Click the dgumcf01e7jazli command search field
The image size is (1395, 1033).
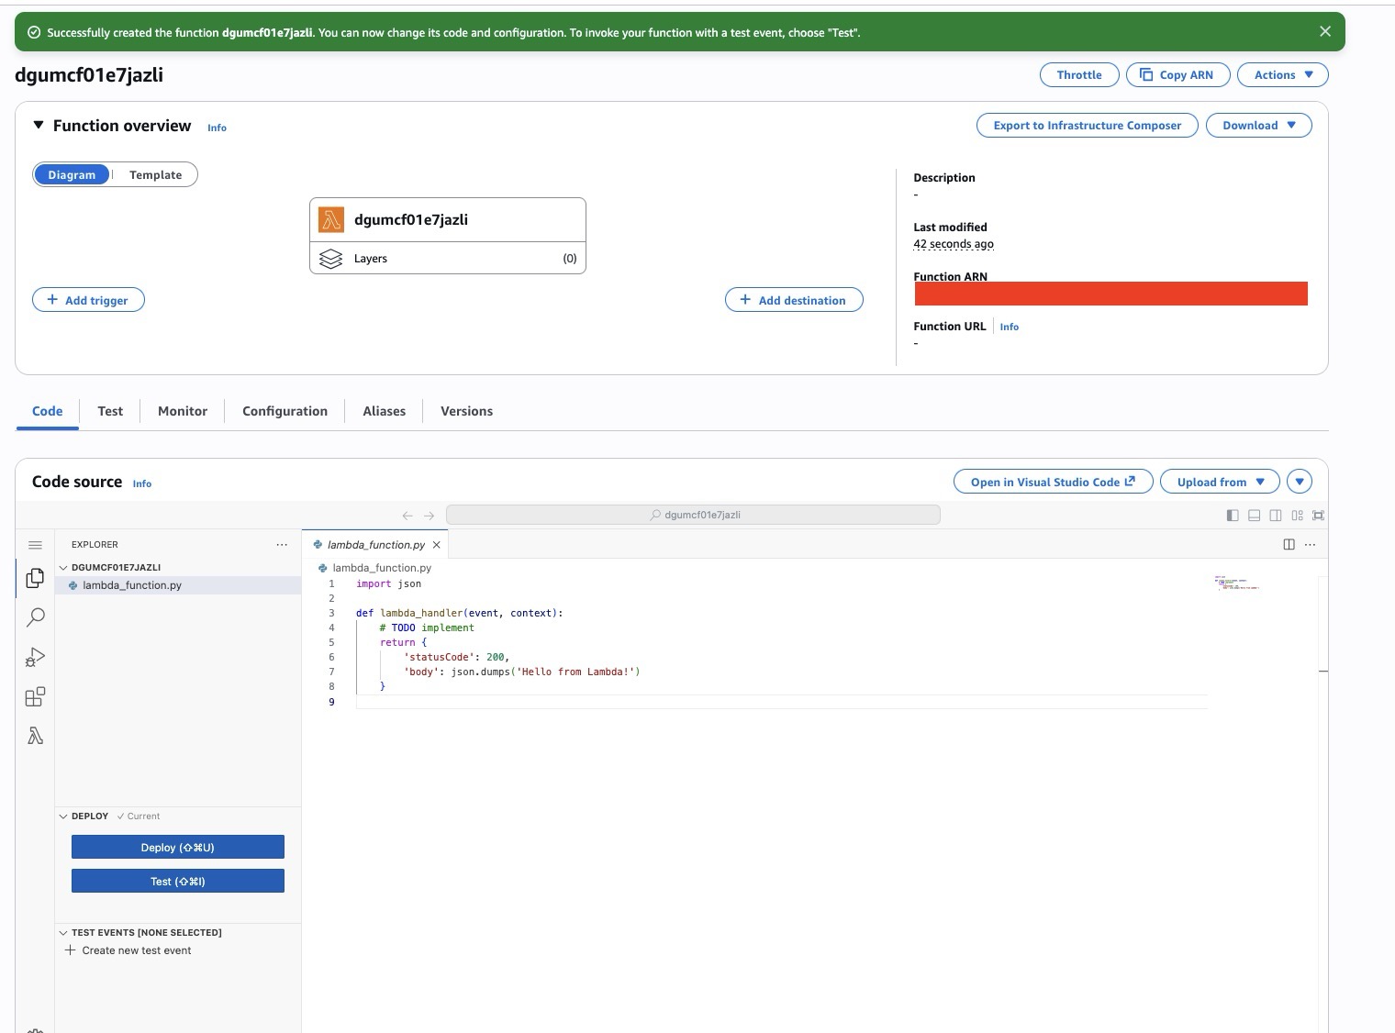point(693,515)
